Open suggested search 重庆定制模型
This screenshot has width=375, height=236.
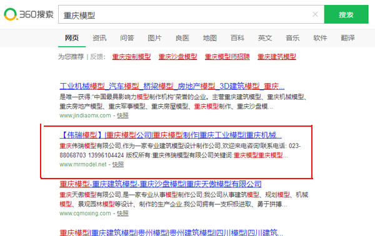(131, 57)
